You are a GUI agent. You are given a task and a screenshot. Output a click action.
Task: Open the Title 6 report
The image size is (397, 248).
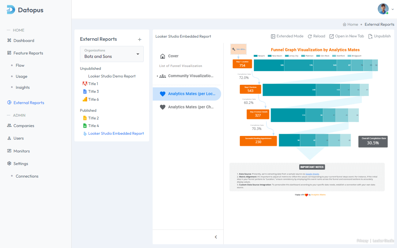click(93, 99)
